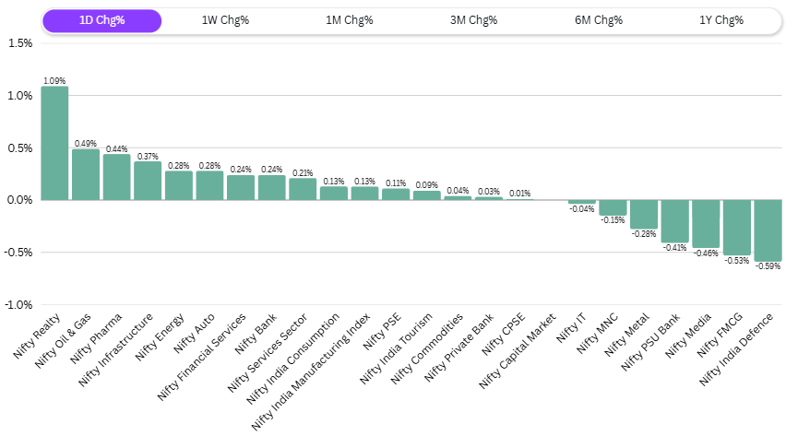Click the Nifty India Defence bar
Screen dimensions: 786x436
(768, 230)
